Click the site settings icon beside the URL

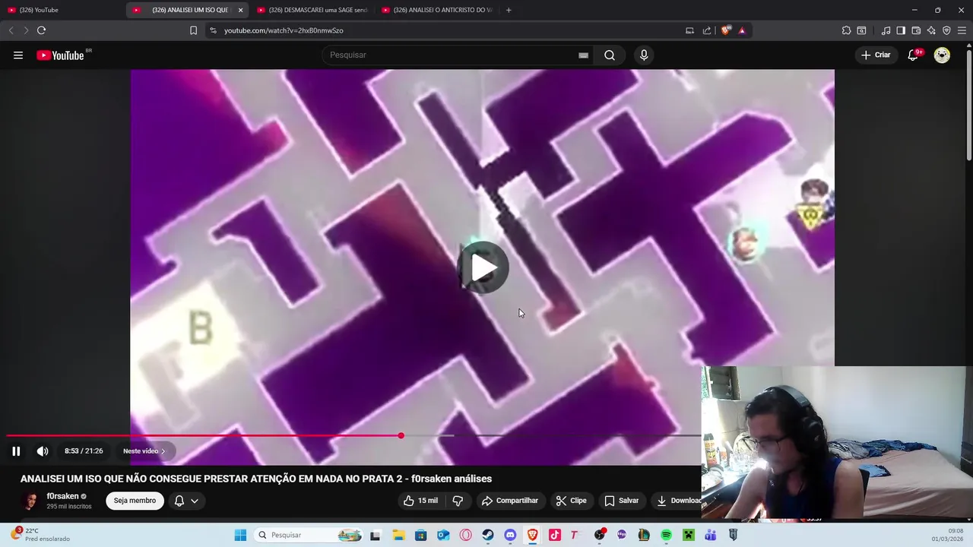(213, 30)
